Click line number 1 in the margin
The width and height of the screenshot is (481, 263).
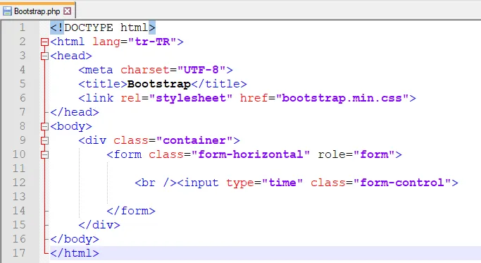22,27
